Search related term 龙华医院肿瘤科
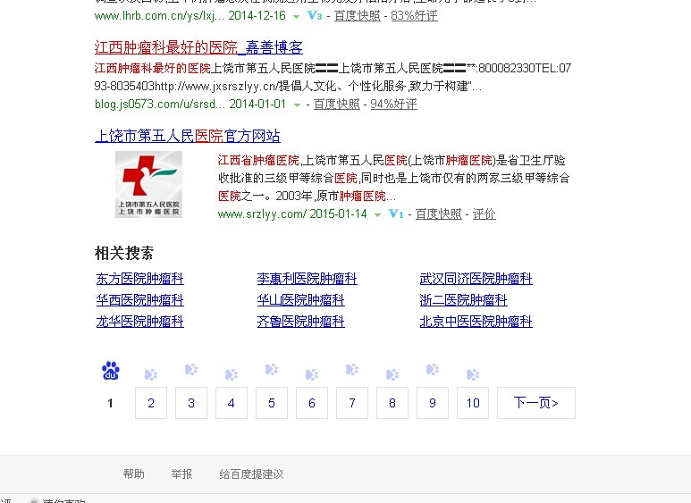 [x=139, y=321]
